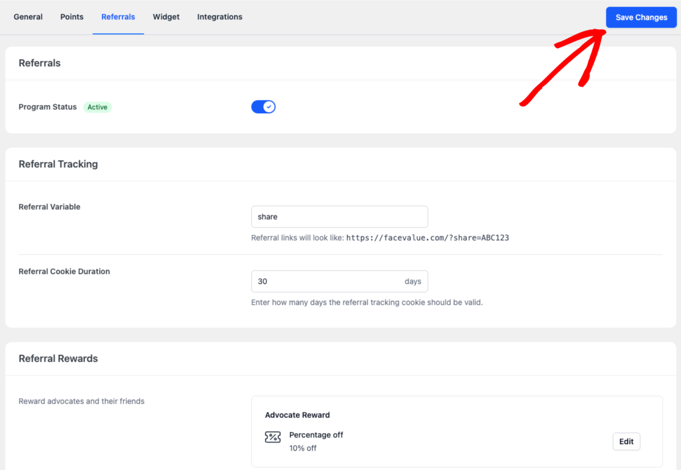
Task: Edit the Advocate Reward
Action: point(626,441)
